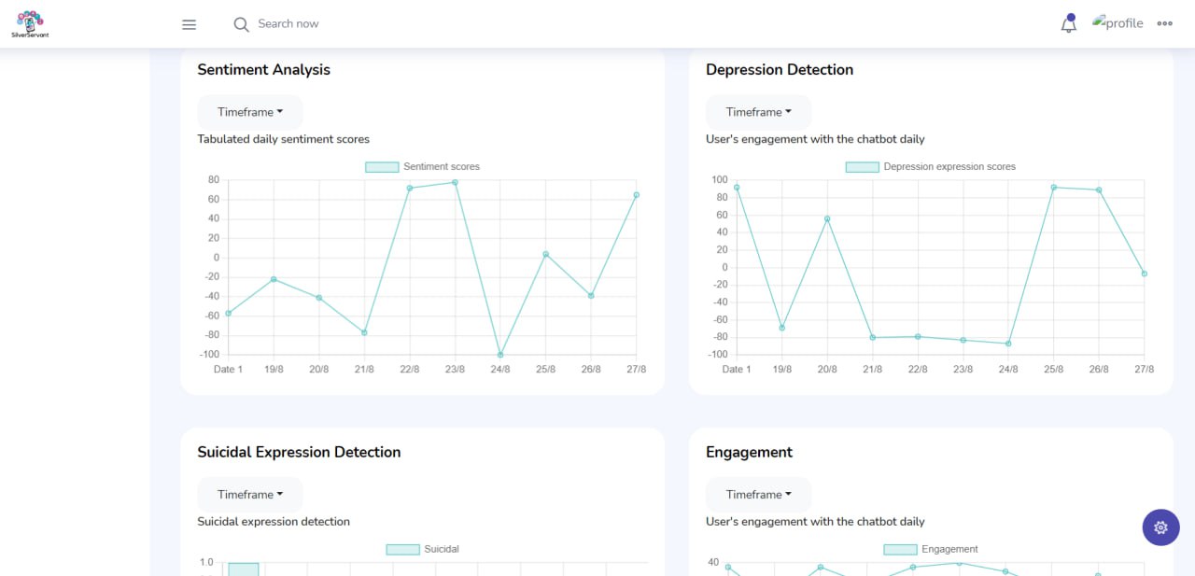
Task: Click the 23/8 peak point on sentiment chart
Action: point(455,182)
